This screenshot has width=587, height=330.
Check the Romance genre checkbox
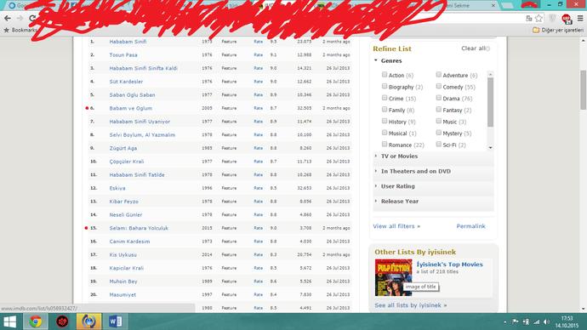click(x=385, y=144)
